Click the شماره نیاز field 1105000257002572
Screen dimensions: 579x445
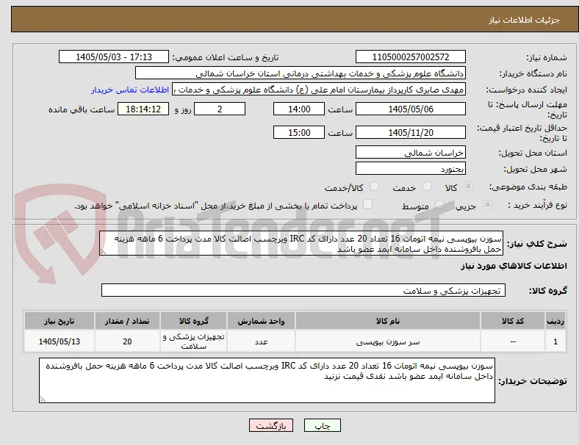click(x=411, y=57)
